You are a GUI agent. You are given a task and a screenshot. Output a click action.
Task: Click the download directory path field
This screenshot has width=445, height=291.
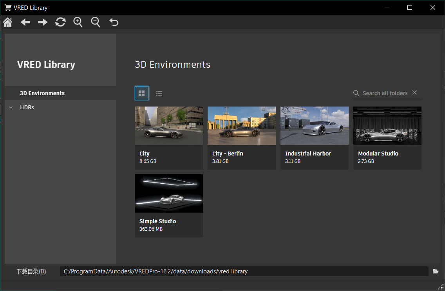pos(244,271)
